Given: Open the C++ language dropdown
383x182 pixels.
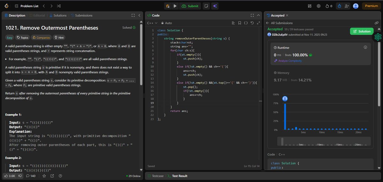Looking at the screenshot, I should pyautogui.click(x=152, y=23).
